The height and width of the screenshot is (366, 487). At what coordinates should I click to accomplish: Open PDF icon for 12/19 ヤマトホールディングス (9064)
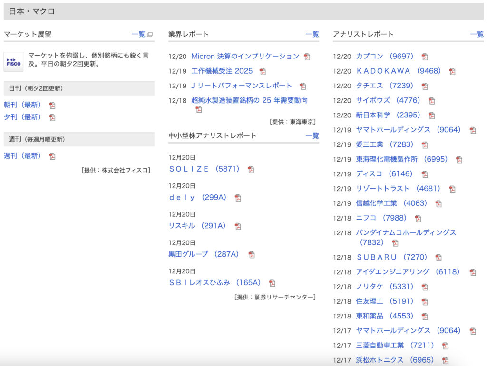pos(472,130)
